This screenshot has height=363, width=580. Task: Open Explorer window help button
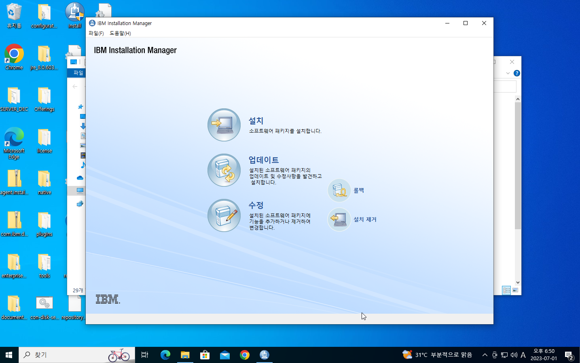click(516, 73)
